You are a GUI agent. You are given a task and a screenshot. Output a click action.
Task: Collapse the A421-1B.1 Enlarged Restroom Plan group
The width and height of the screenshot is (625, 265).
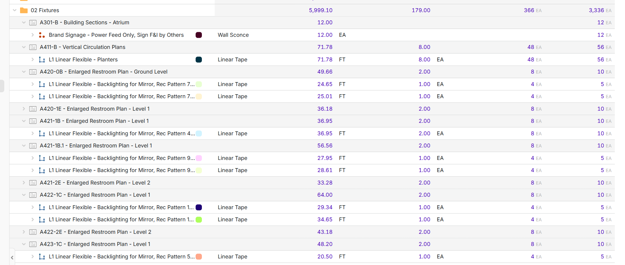24,146
